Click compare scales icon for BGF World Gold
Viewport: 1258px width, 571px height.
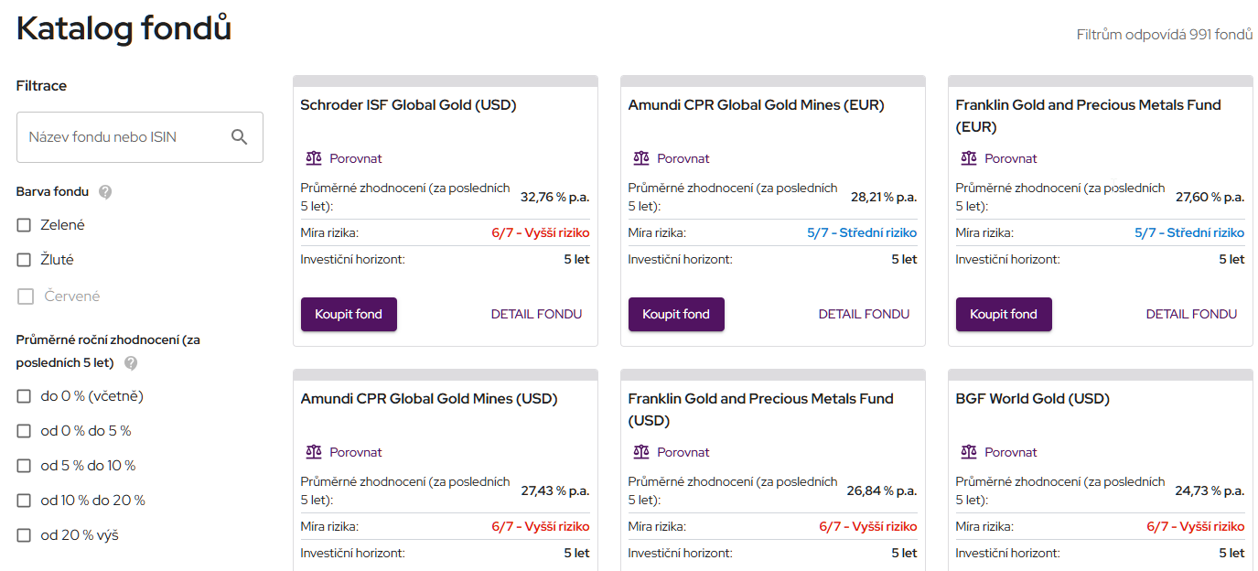click(969, 452)
